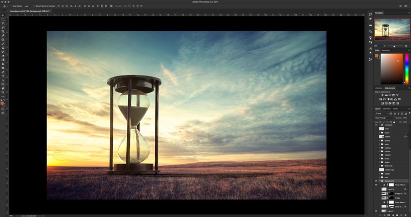Expand the hatch layer group
This screenshot has height=217, width=411.
click(379, 133)
